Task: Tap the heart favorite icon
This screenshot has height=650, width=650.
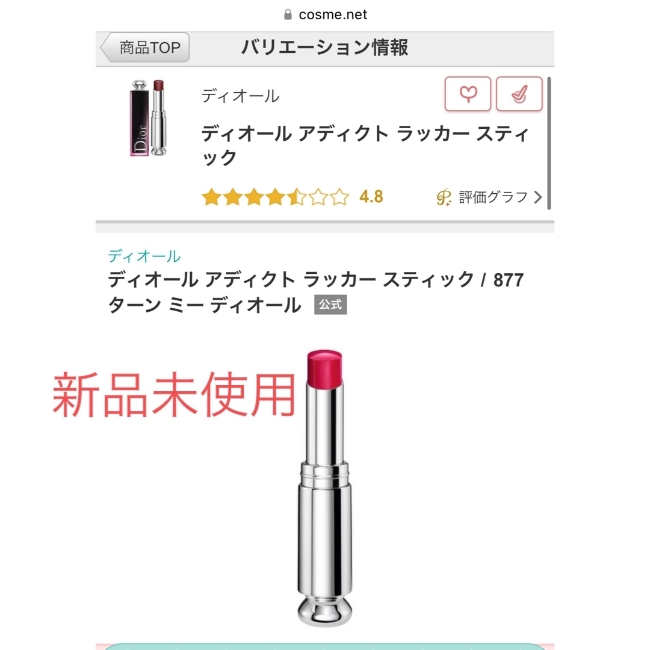Action: 468,94
